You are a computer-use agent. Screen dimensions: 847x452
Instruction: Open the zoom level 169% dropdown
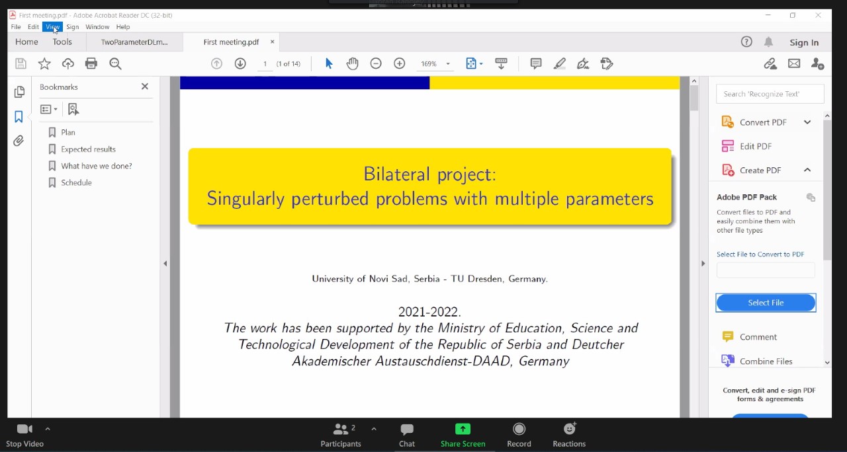click(x=448, y=64)
